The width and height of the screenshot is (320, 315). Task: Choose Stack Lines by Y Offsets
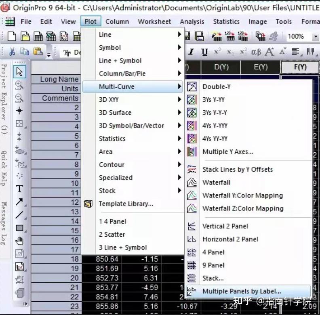[248, 169]
